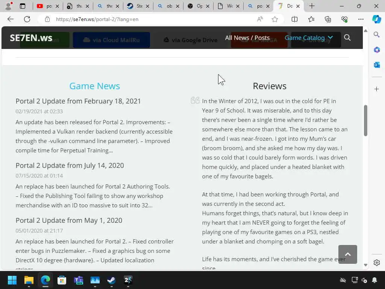Click the page vertical scrollbar thumb
The image size is (385, 289).
click(x=365, y=120)
